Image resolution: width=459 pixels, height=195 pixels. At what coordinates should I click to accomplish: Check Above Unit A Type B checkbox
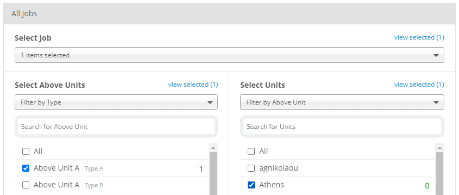click(26, 185)
